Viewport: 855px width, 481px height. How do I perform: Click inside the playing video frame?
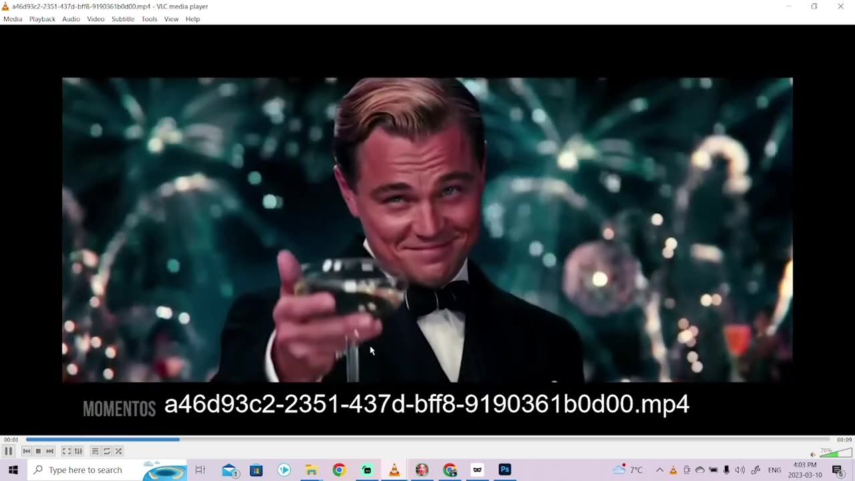(x=427, y=230)
